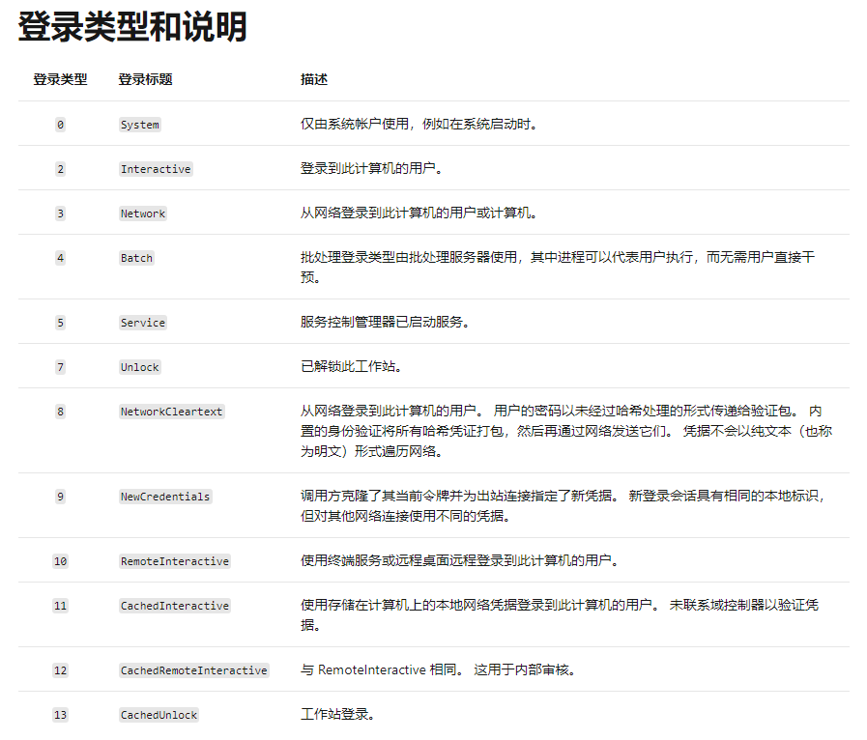Screen dimensions: 867x740
Task: Click the Batch description starting 批处理登录类型
Action: pos(558,267)
